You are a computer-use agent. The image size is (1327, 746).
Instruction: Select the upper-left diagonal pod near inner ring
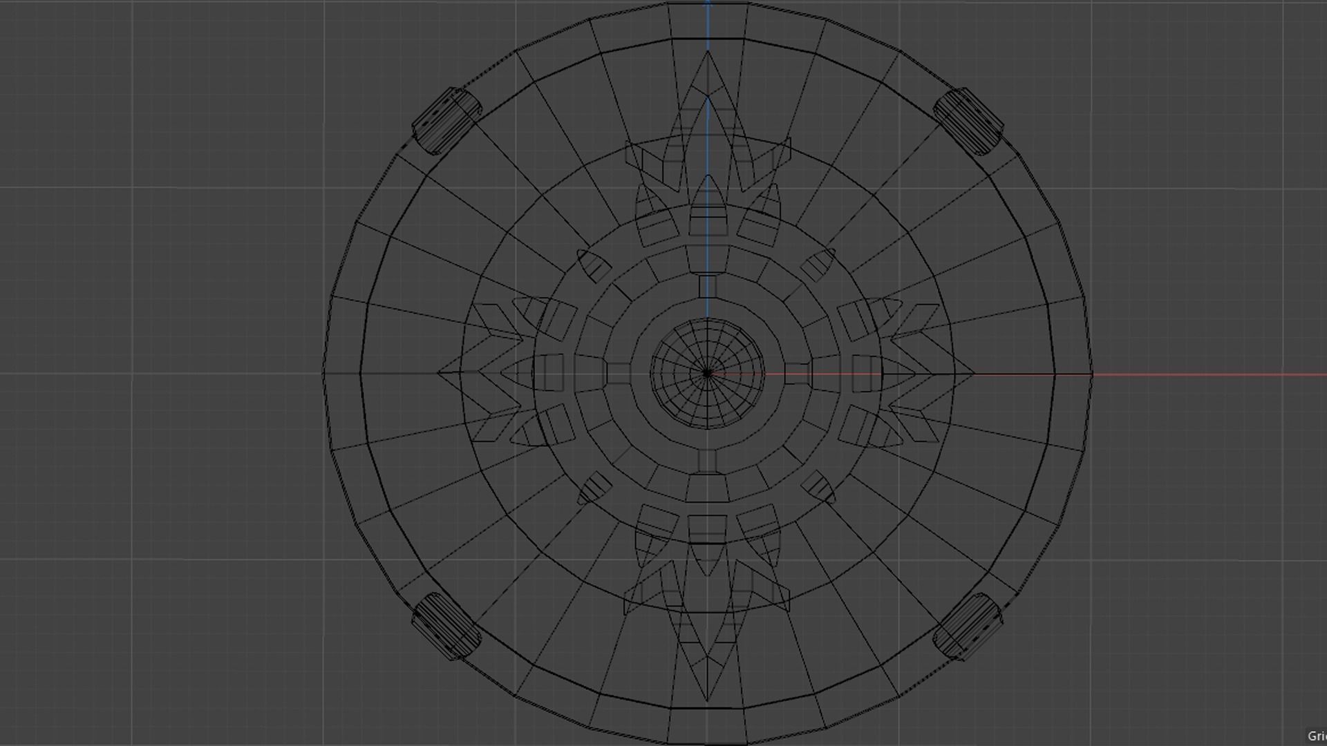594,266
